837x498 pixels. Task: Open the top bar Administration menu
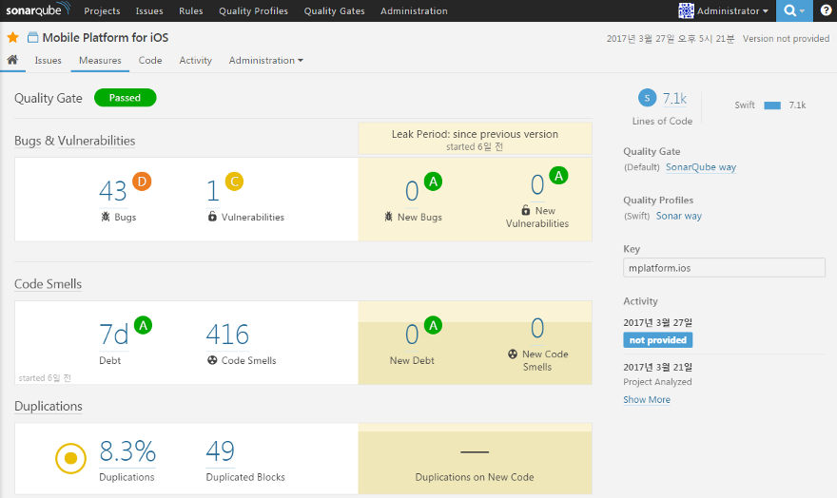coord(415,10)
